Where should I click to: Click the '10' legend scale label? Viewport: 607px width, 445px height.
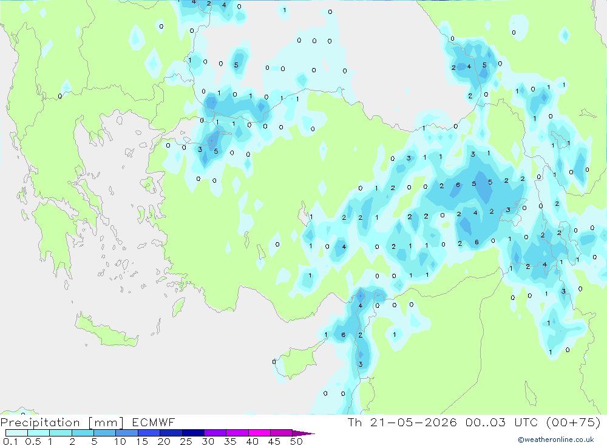120,441
